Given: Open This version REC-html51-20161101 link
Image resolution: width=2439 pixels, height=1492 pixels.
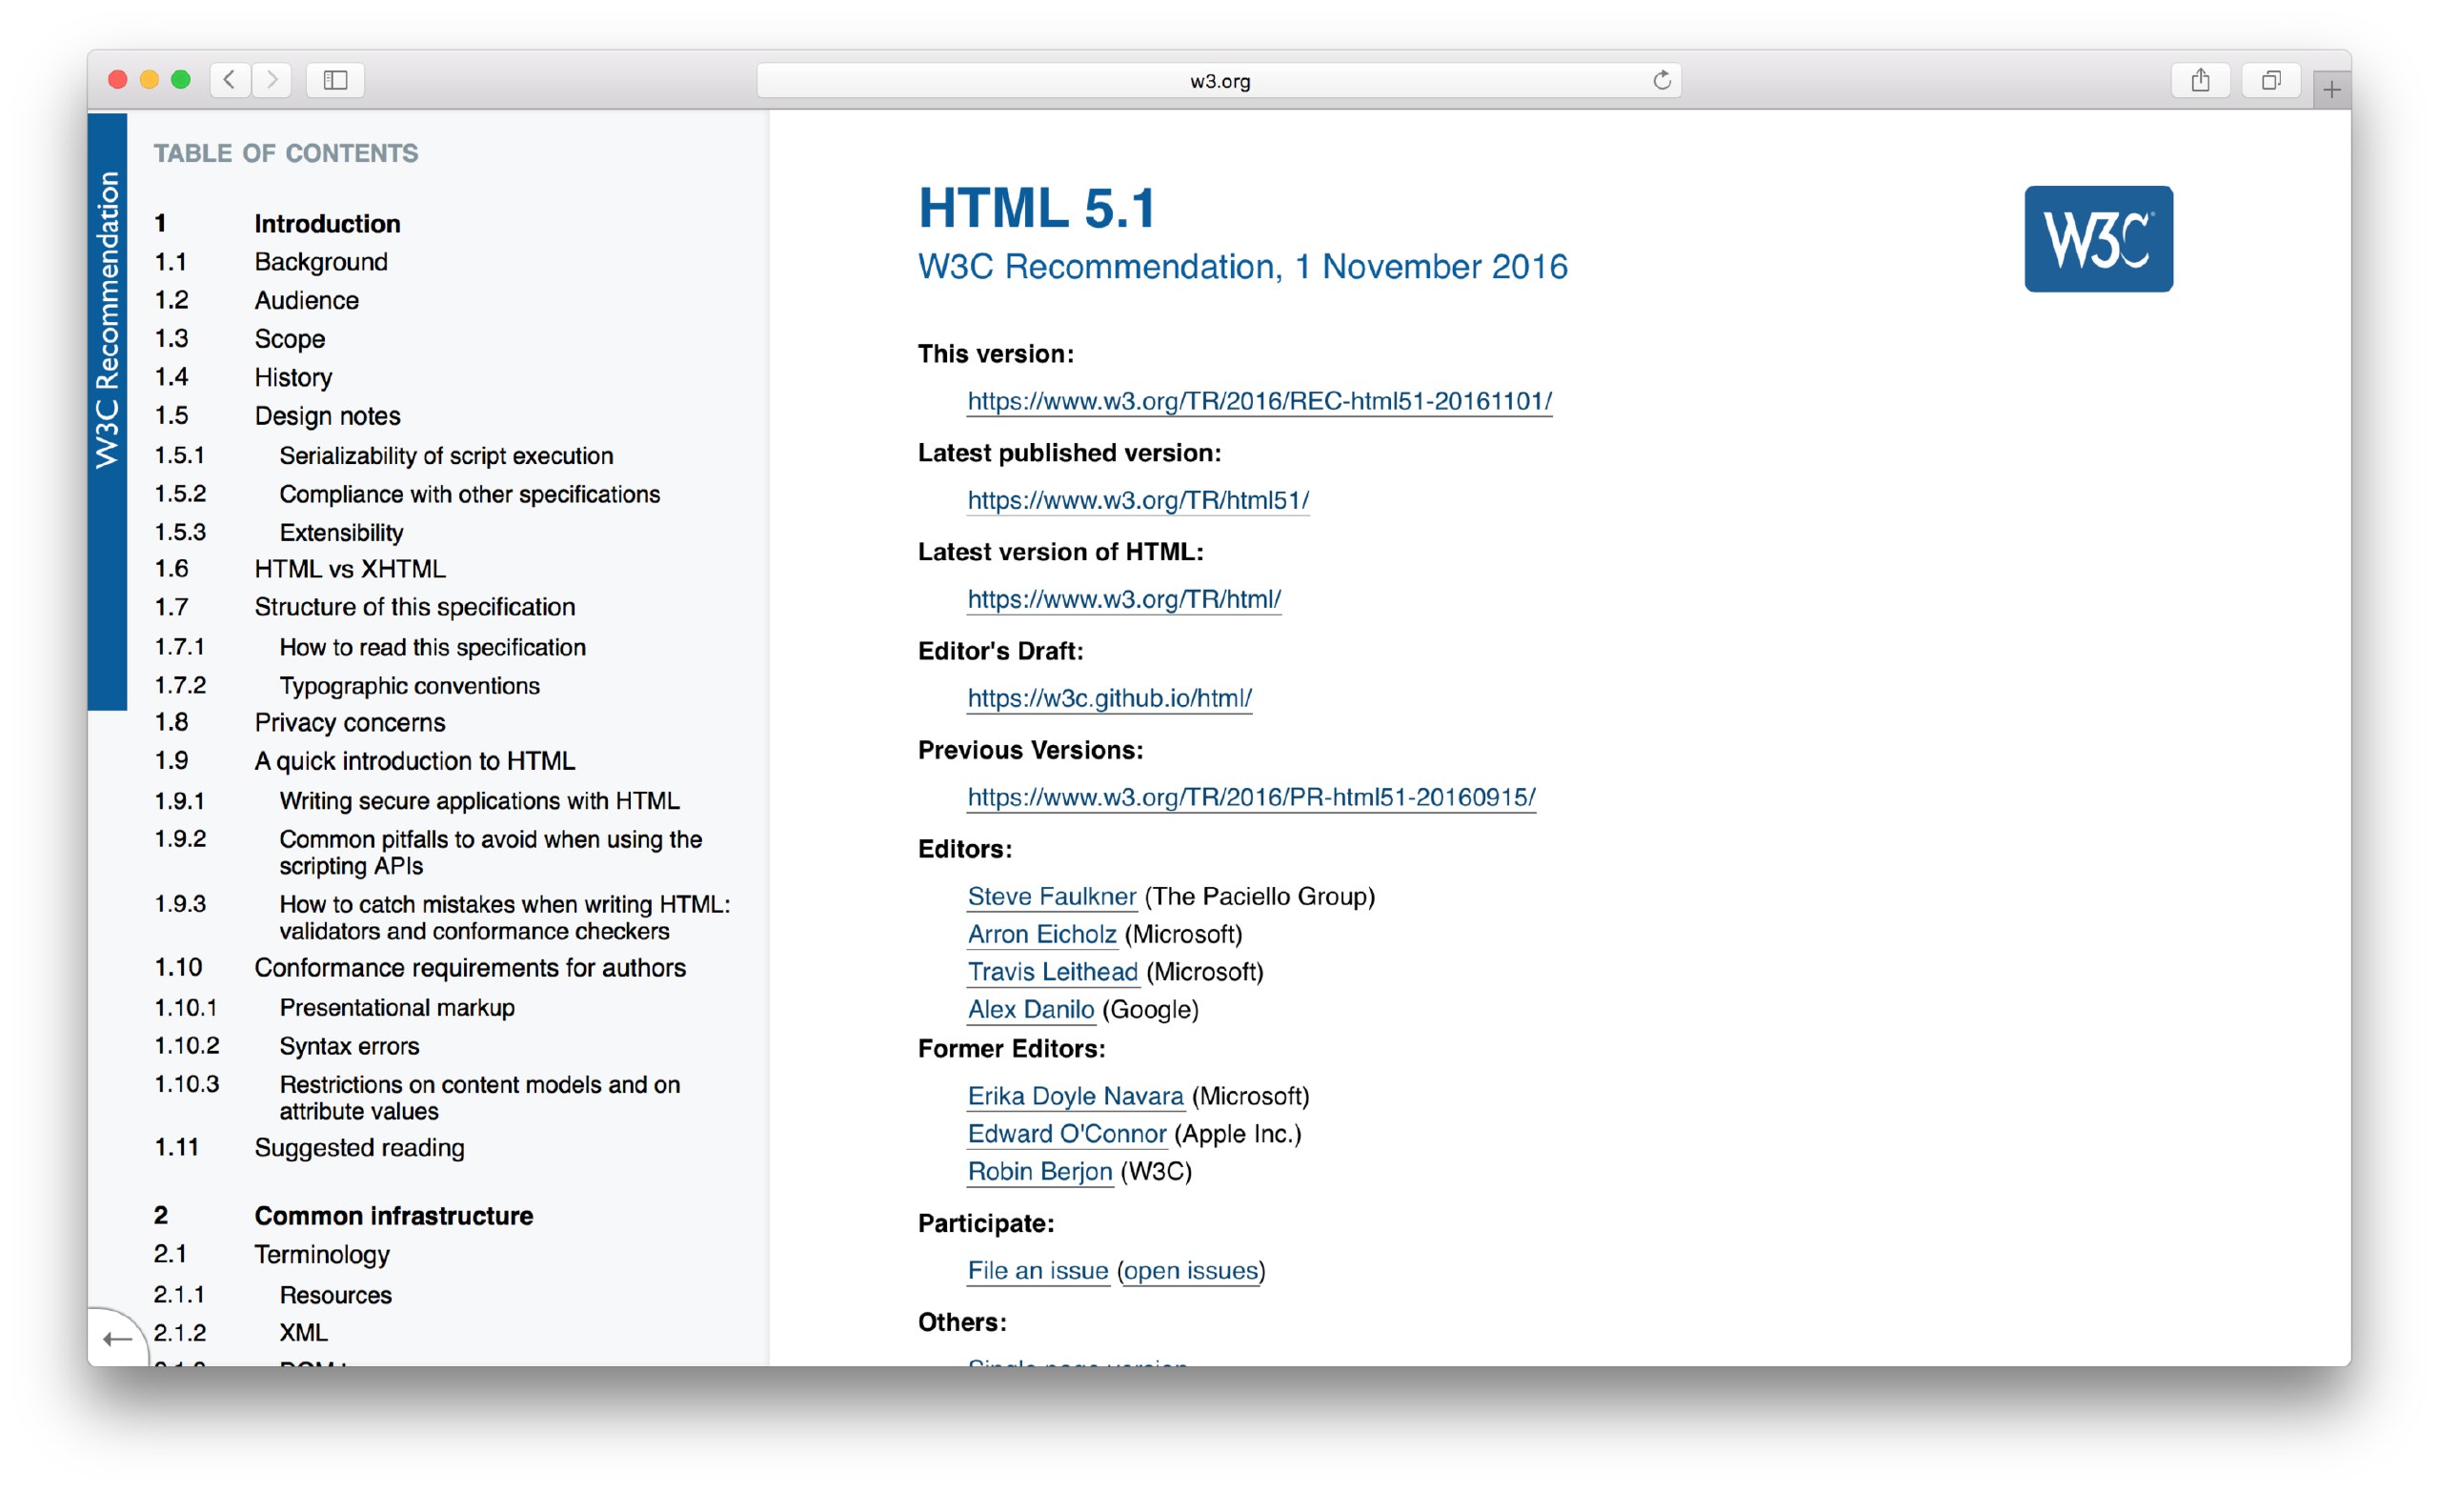Looking at the screenshot, I should (x=1260, y=401).
